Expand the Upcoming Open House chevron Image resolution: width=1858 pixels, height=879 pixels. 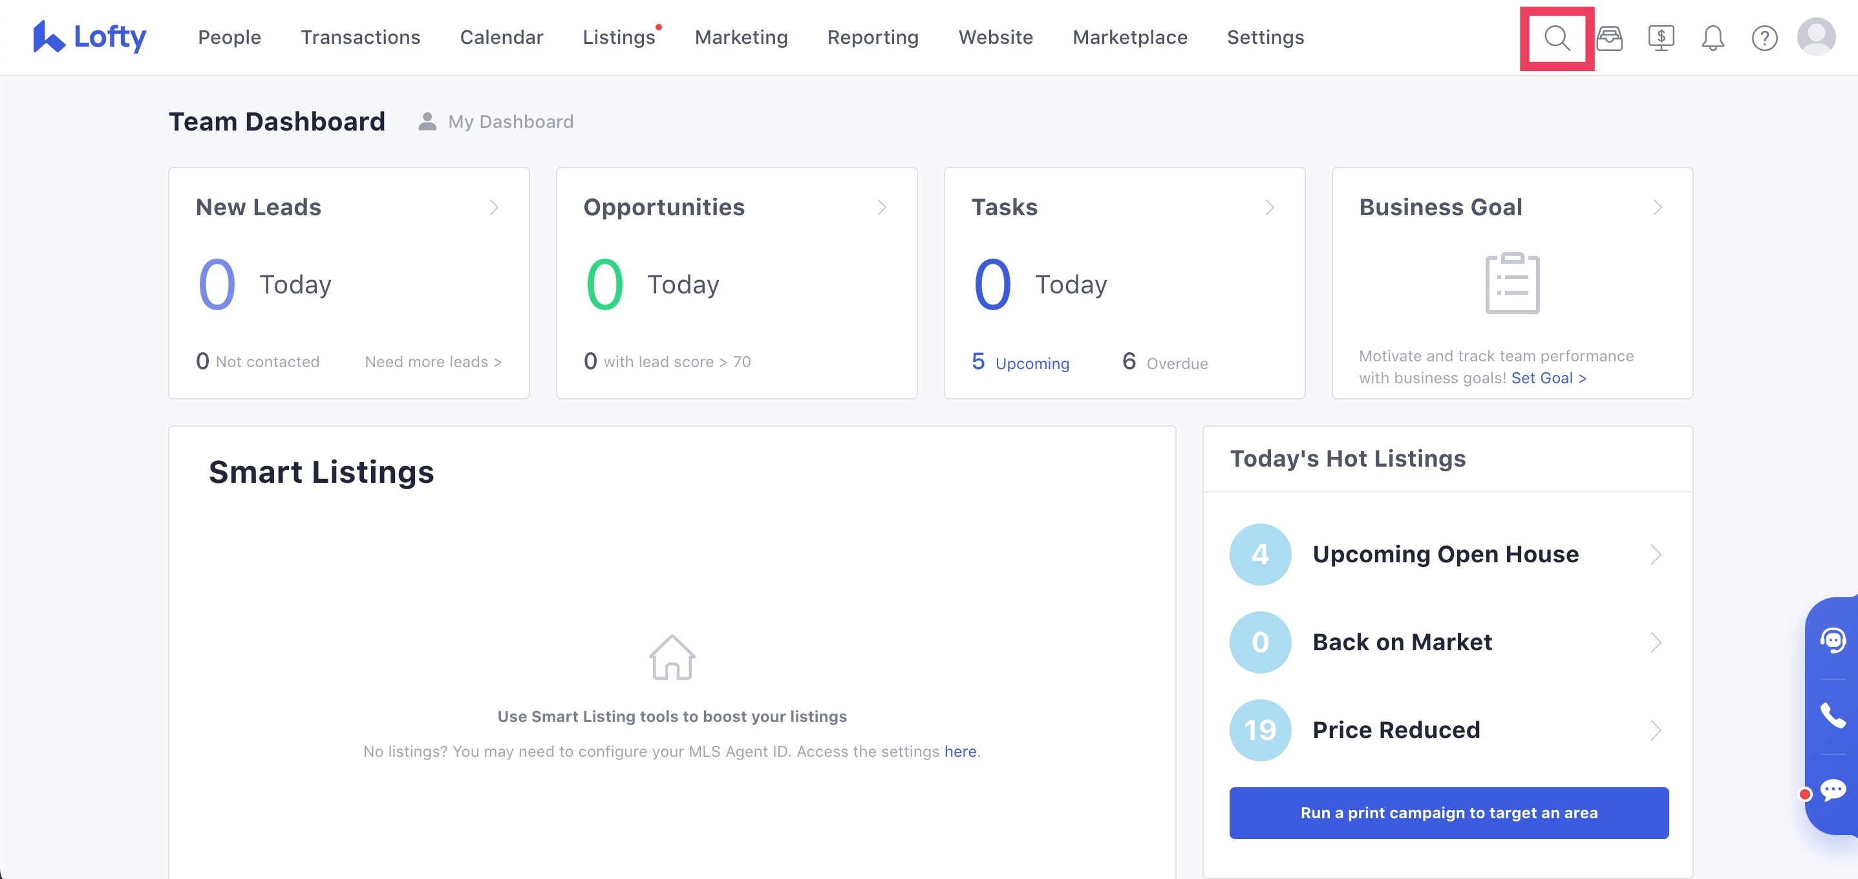click(1655, 555)
